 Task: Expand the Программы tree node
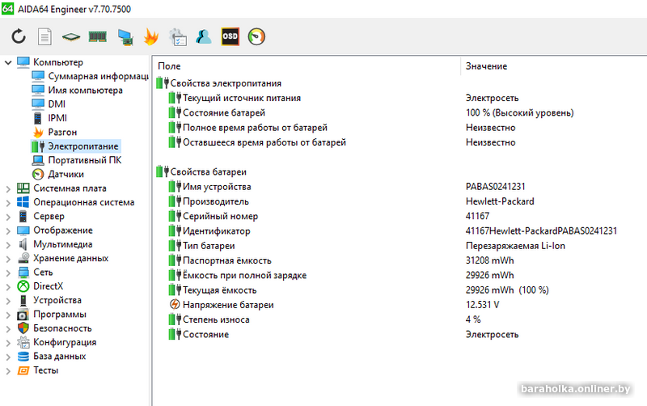click(8, 315)
